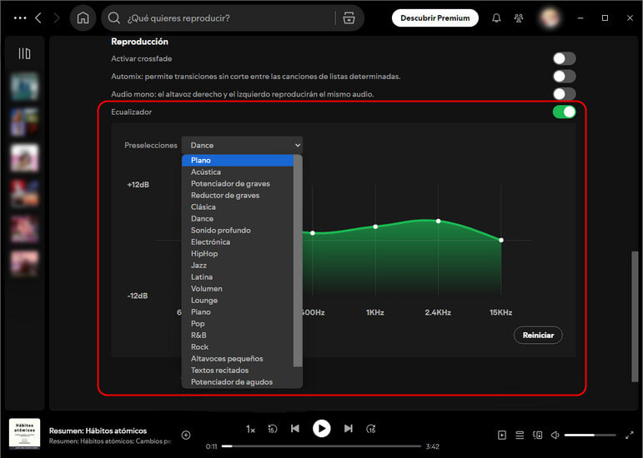Turn off the Ecualizador switch
The width and height of the screenshot is (643, 458).
point(565,112)
